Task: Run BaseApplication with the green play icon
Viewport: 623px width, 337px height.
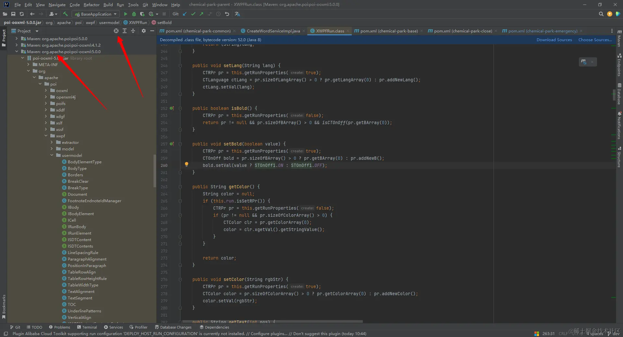Action: 126,14
